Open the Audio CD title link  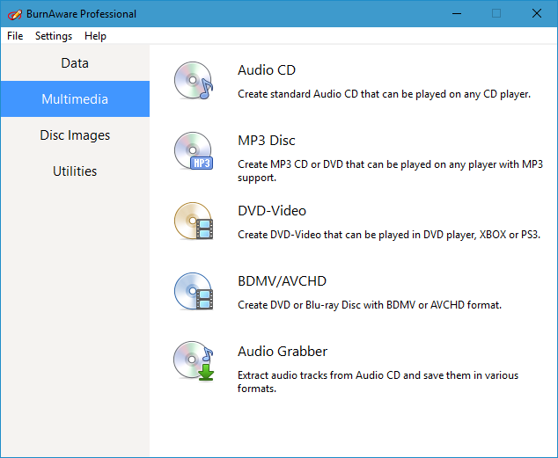(267, 70)
